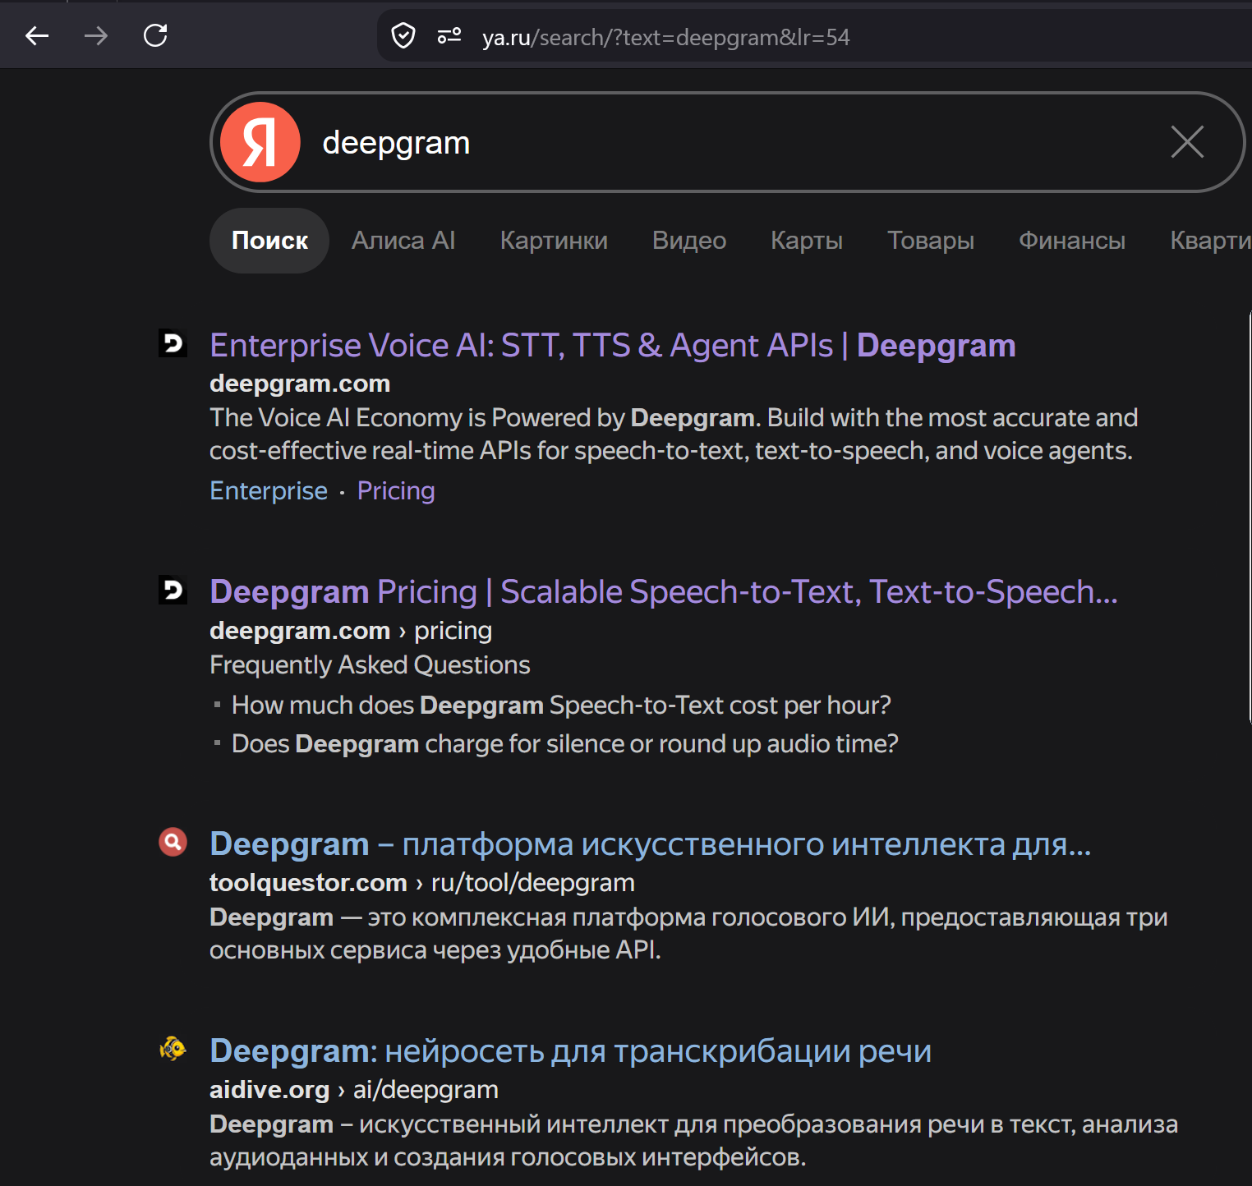The width and height of the screenshot is (1252, 1186).
Task: Open Deepgram Pricing Scalable Speech-to-Text result
Action: 664,592
